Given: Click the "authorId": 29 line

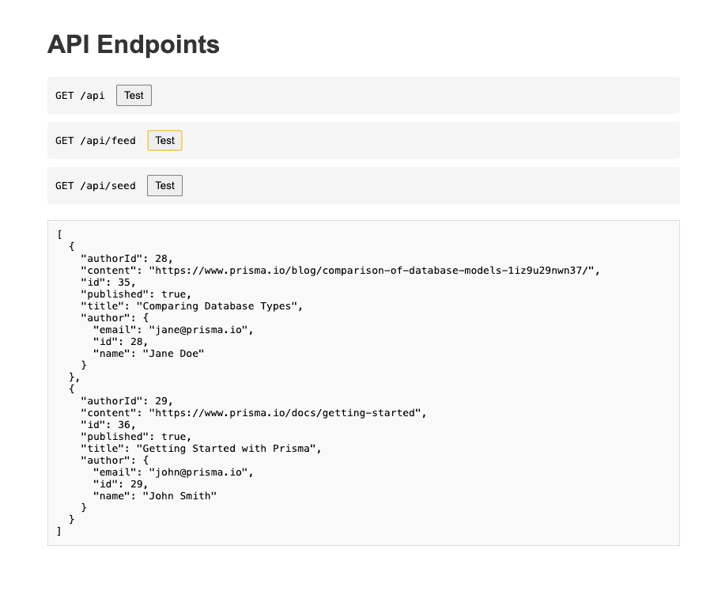Looking at the screenshot, I should click(127, 401).
